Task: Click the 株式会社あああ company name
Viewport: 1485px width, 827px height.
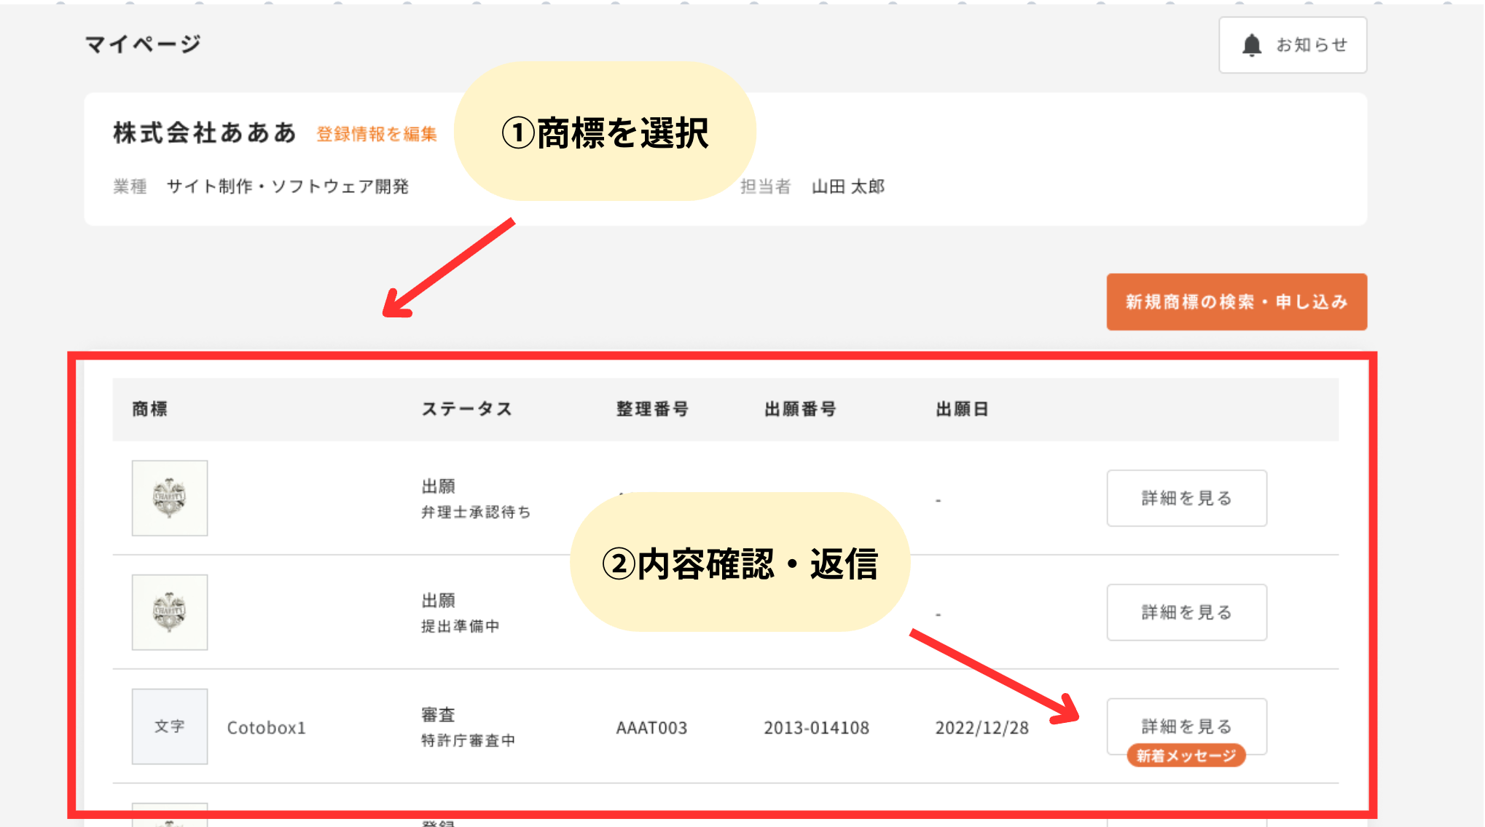Action: tap(205, 133)
